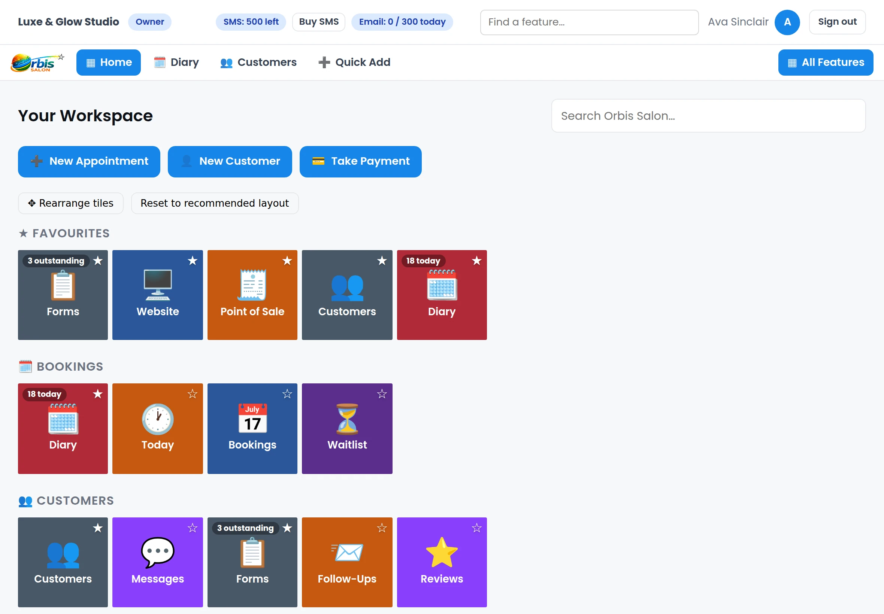The width and height of the screenshot is (884, 614).
Task: Unfavourite the Diary tile in Favourites
Action: coord(477,261)
